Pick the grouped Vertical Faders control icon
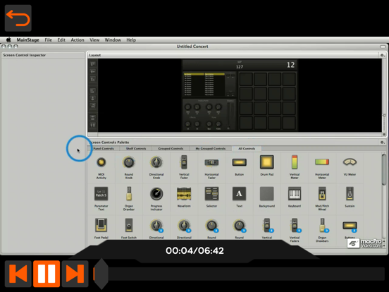The width and height of the screenshot is (389, 292). coord(295,226)
